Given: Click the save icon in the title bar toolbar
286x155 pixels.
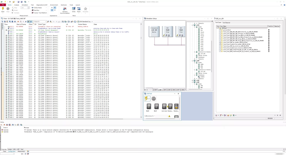Looking at the screenshot, I should (18, 2).
